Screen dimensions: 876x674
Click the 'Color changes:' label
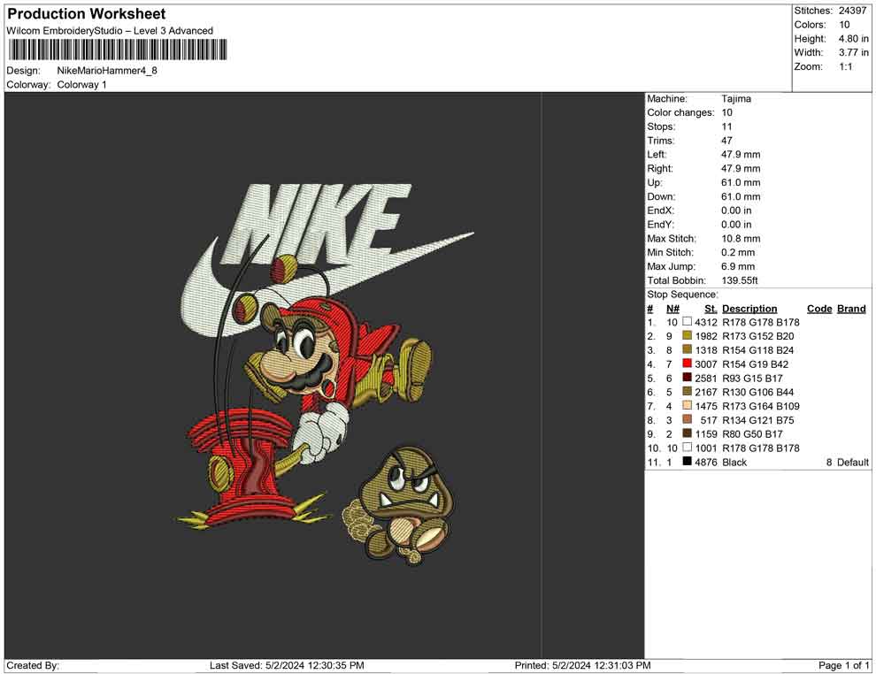click(680, 113)
